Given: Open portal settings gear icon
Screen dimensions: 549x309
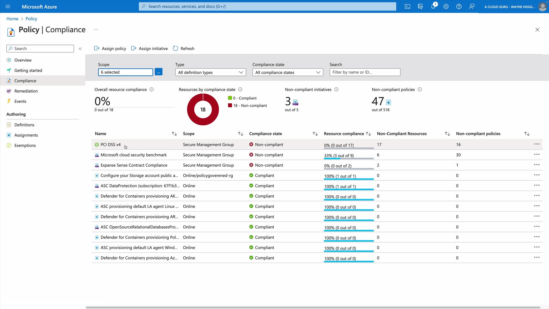Looking at the screenshot, I should click(x=446, y=7).
